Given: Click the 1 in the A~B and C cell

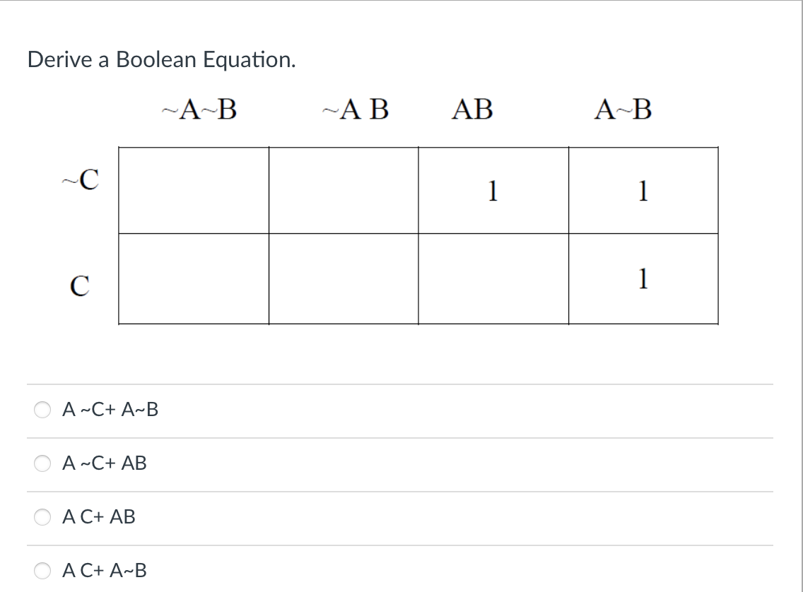Looking at the screenshot, I should point(643,280).
